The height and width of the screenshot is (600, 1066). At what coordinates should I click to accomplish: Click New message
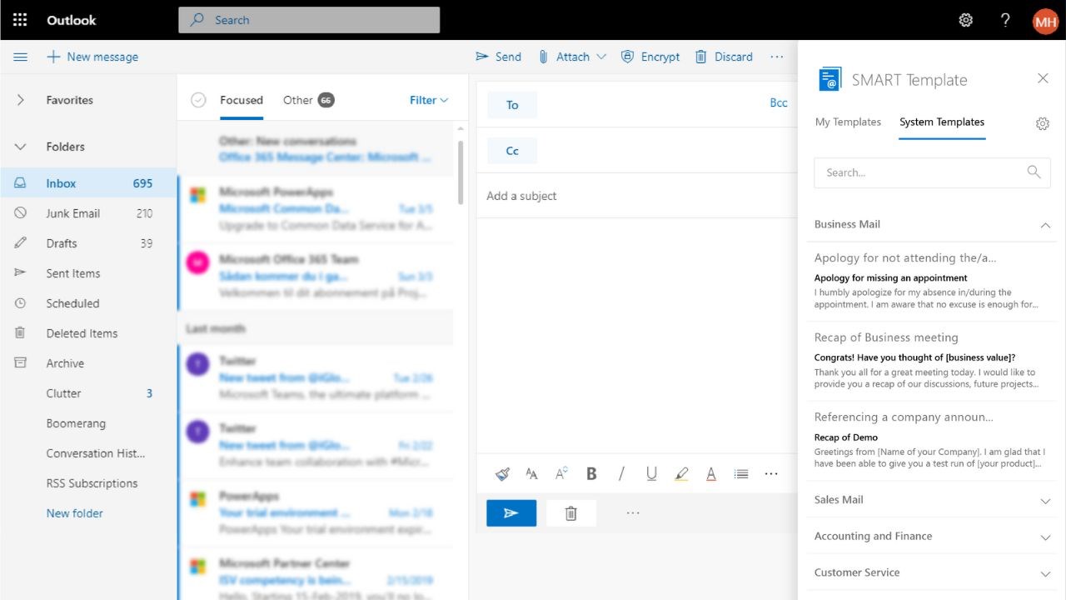pos(92,57)
